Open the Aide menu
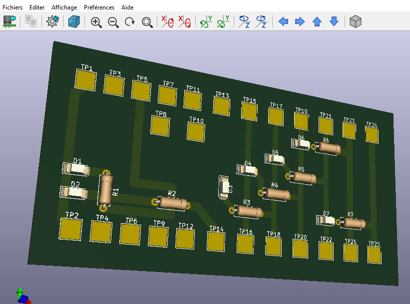The image size is (410, 304). click(x=127, y=7)
